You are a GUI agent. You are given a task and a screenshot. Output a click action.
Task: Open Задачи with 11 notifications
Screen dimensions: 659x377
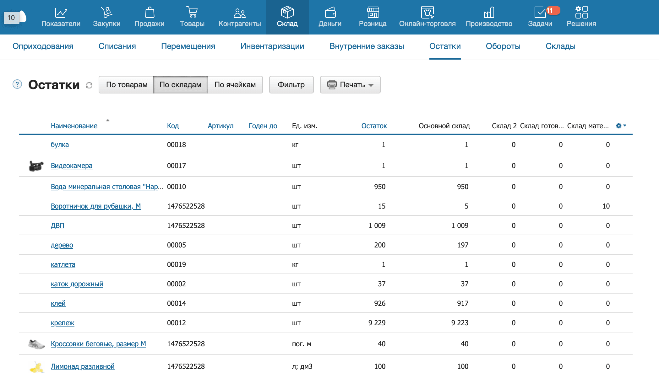[x=540, y=17]
